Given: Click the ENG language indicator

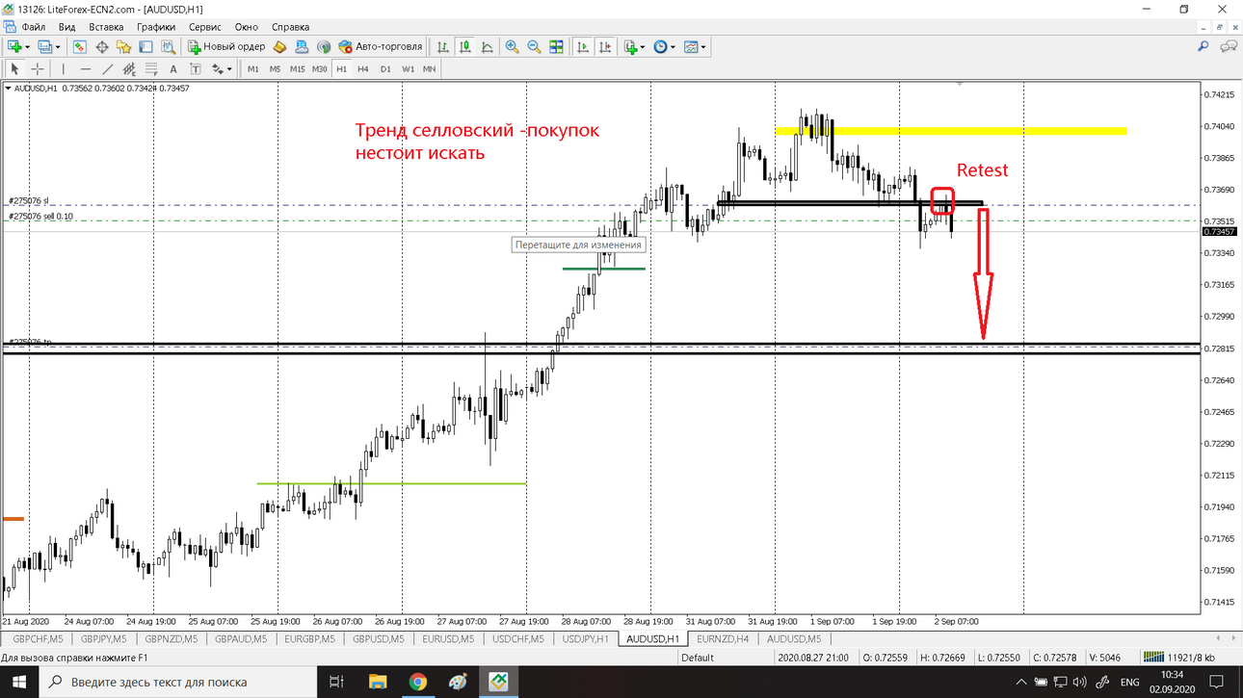Looking at the screenshot, I should [x=1129, y=682].
